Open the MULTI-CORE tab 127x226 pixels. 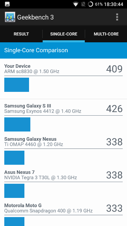[x=106, y=34]
